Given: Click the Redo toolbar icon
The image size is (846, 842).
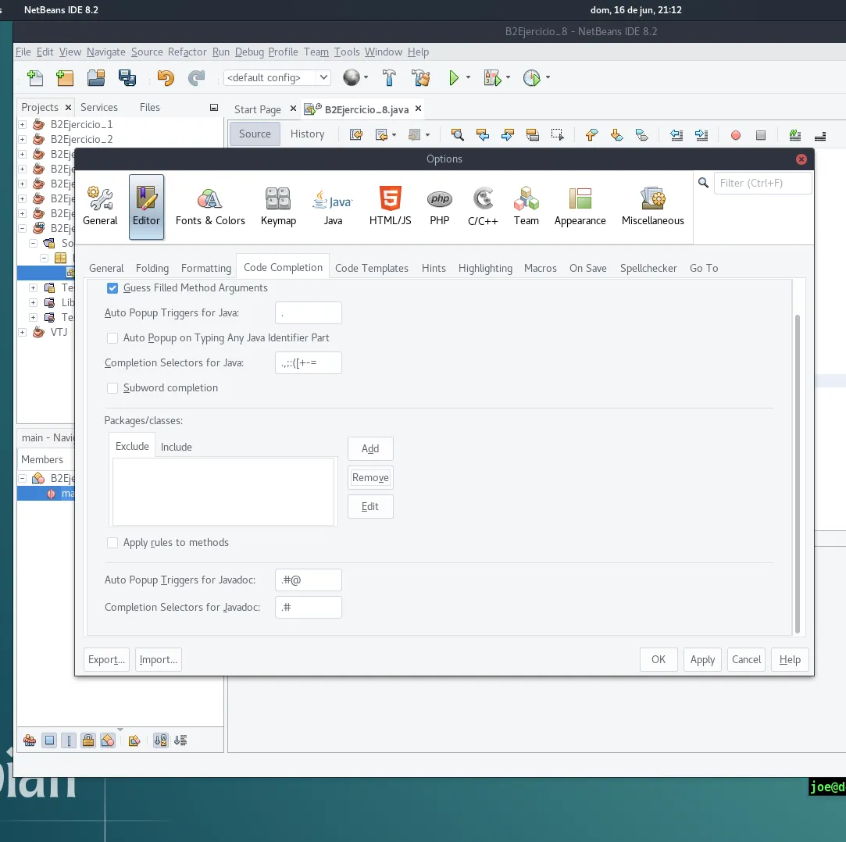Looking at the screenshot, I should tap(196, 77).
